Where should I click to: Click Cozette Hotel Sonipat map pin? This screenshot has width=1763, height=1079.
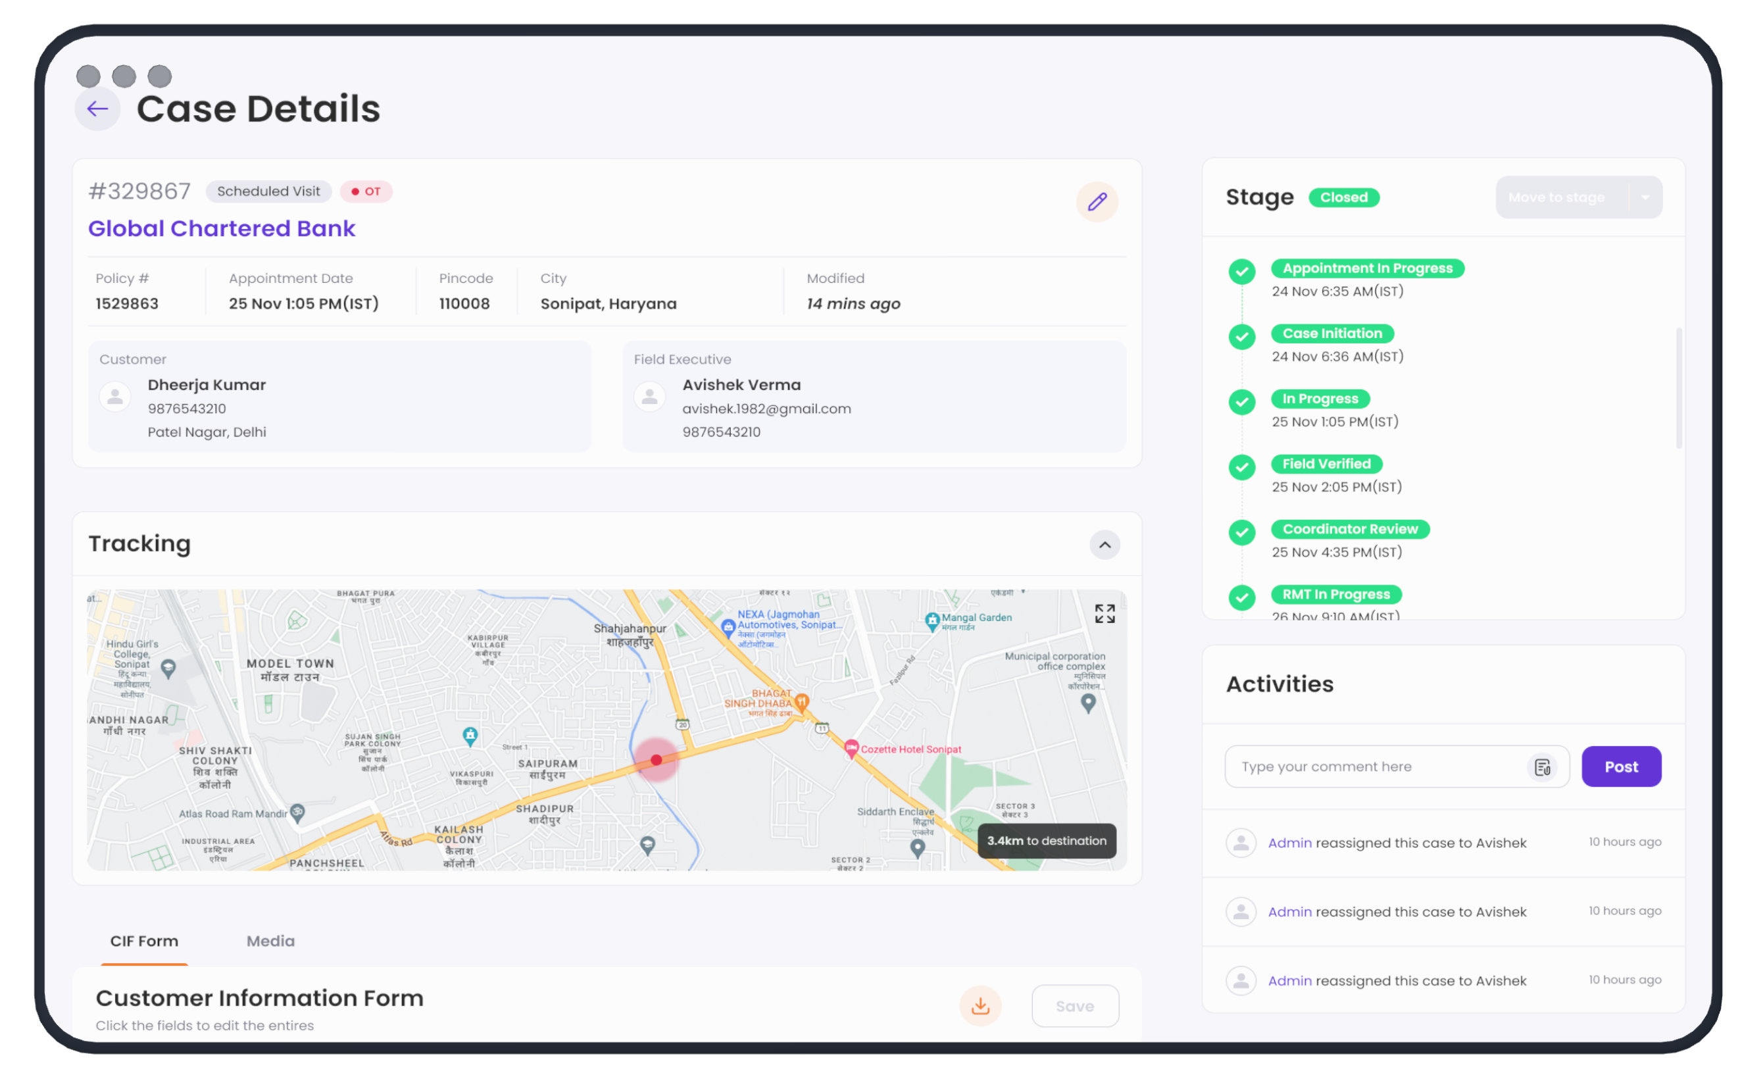[851, 749]
